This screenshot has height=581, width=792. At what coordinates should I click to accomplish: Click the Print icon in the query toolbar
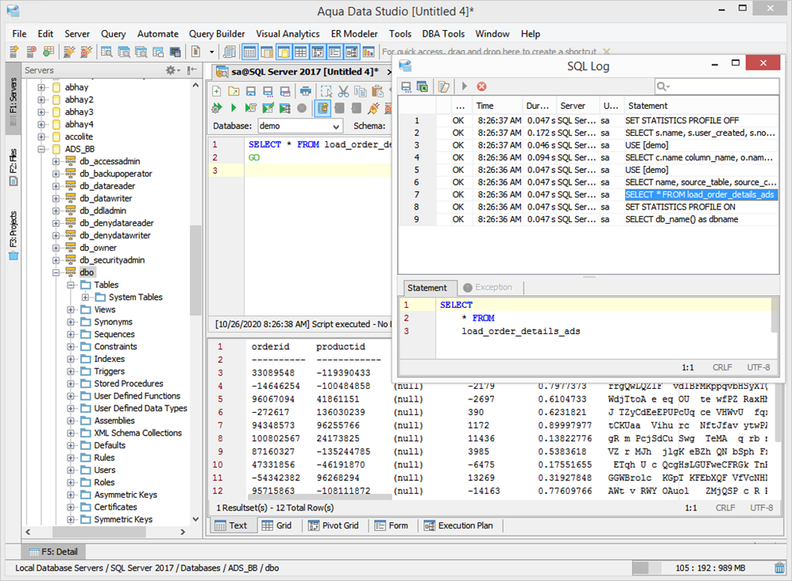pos(307,92)
